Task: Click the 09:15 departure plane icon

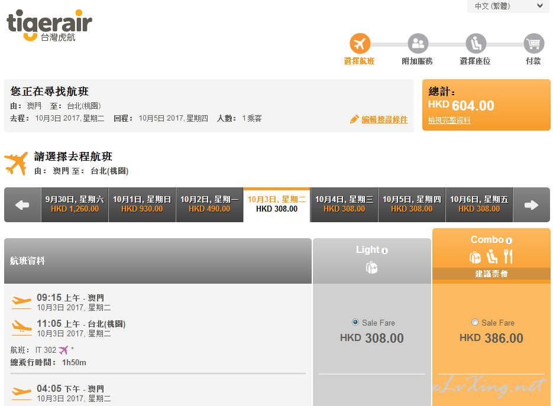Action: [21, 301]
